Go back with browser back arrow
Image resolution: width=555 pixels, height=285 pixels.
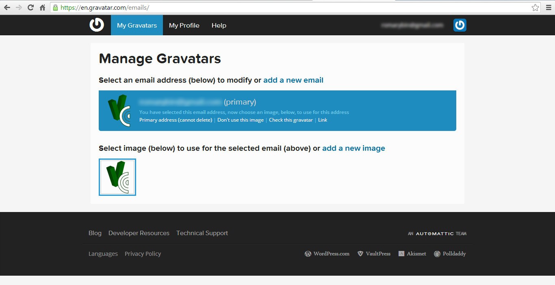7,8
